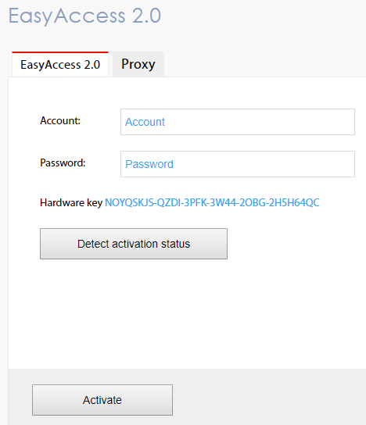Click the Hardware key label text
The image size is (366, 425).
point(71,203)
